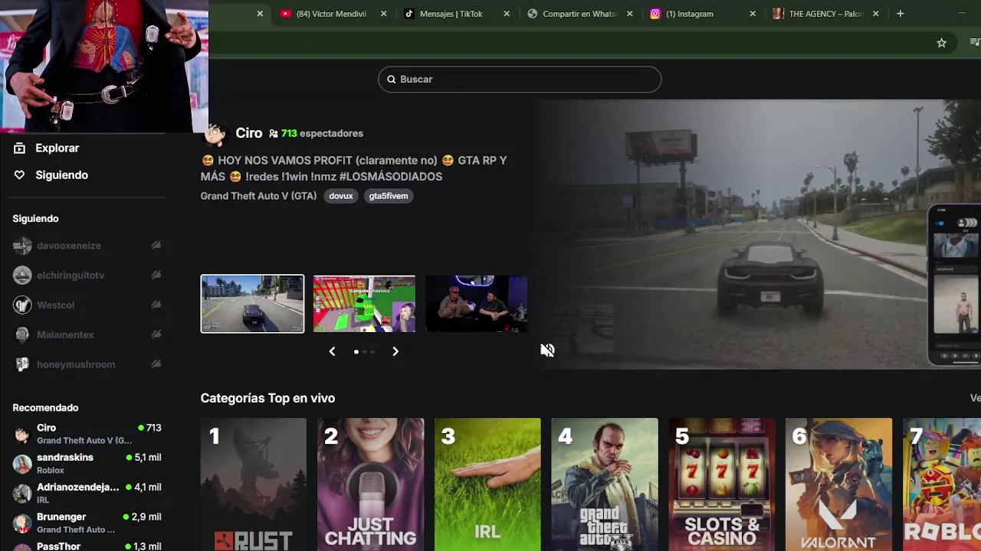Viewport: 981px width, 551px height.
Task: Open davooxeneize avatar in Siguiendo list
Action: [22, 246]
